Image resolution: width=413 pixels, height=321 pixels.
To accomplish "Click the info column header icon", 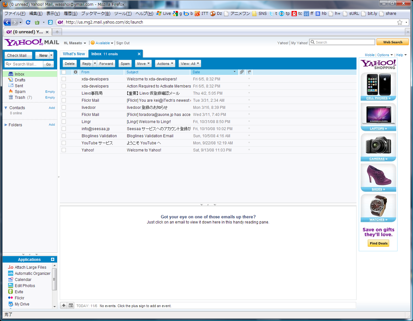I will coord(76,72).
